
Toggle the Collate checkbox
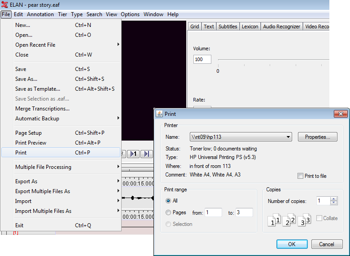(319, 218)
